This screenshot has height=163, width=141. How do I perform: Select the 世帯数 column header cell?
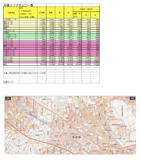point(42,12)
